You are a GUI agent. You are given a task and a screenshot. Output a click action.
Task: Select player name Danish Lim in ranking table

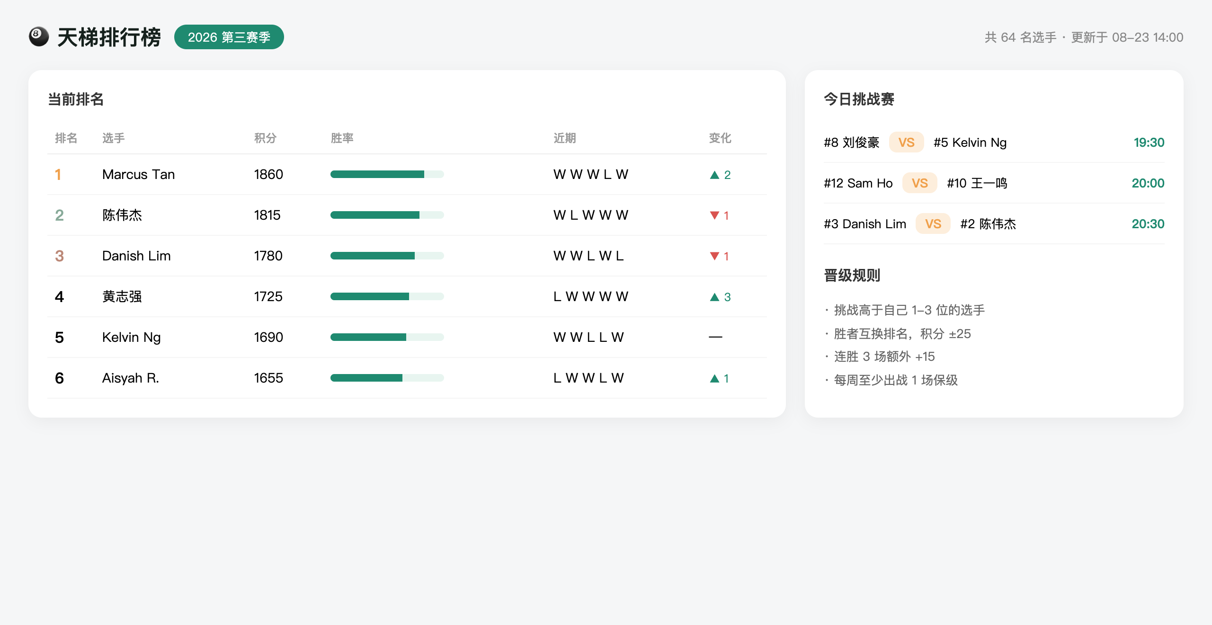pos(136,256)
